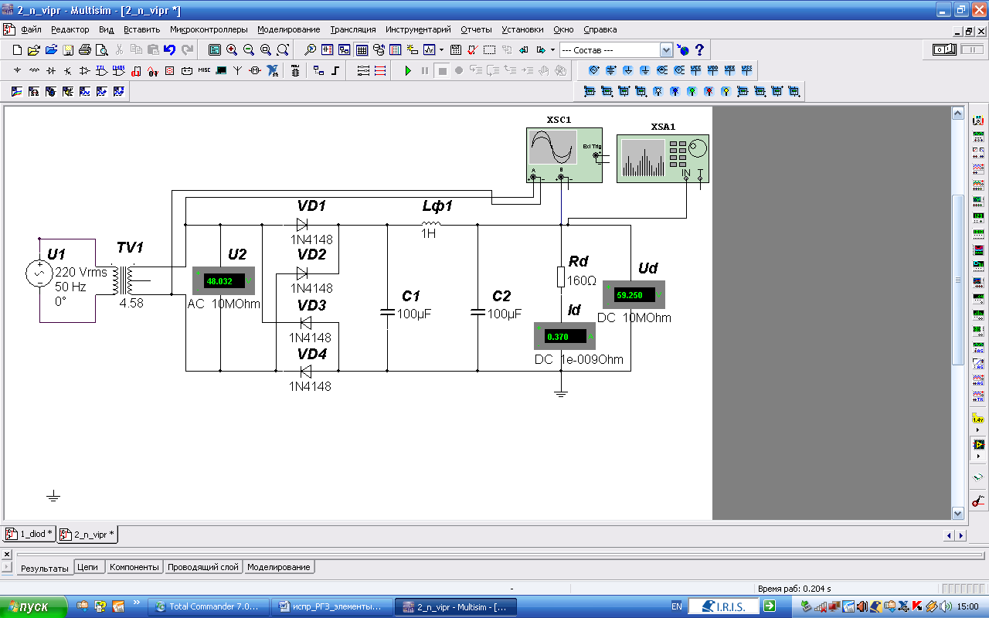Select the Ud voltmeter reading 59.250
This screenshot has width=989, height=618.
click(x=634, y=294)
